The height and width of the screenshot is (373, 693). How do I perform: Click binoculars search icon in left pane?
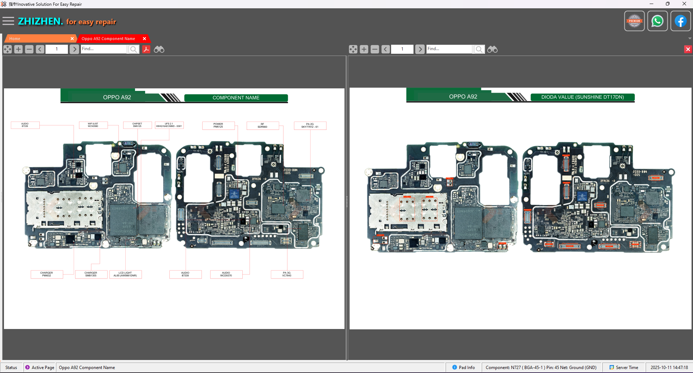[159, 49]
